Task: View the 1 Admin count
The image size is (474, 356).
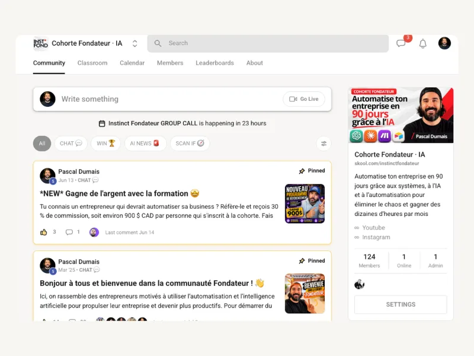Action: 435,261
